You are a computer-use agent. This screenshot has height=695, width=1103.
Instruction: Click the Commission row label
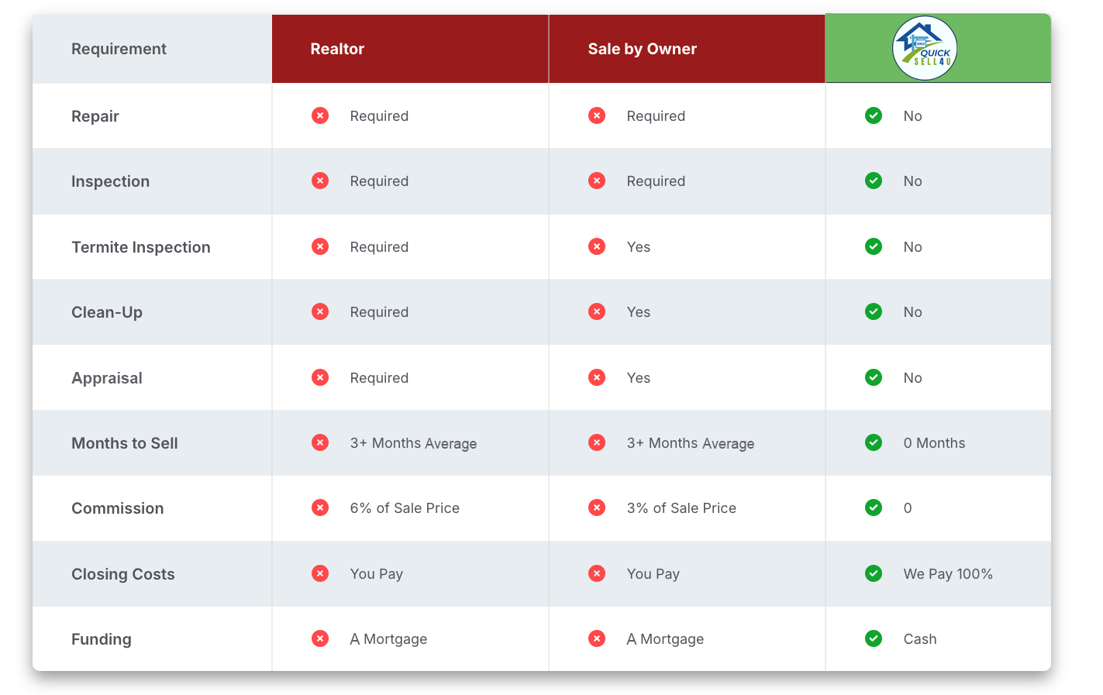click(x=118, y=508)
